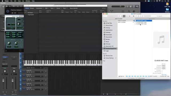Open Logic media browser icon
This screenshot has width=171, height=96.
click(137, 6)
